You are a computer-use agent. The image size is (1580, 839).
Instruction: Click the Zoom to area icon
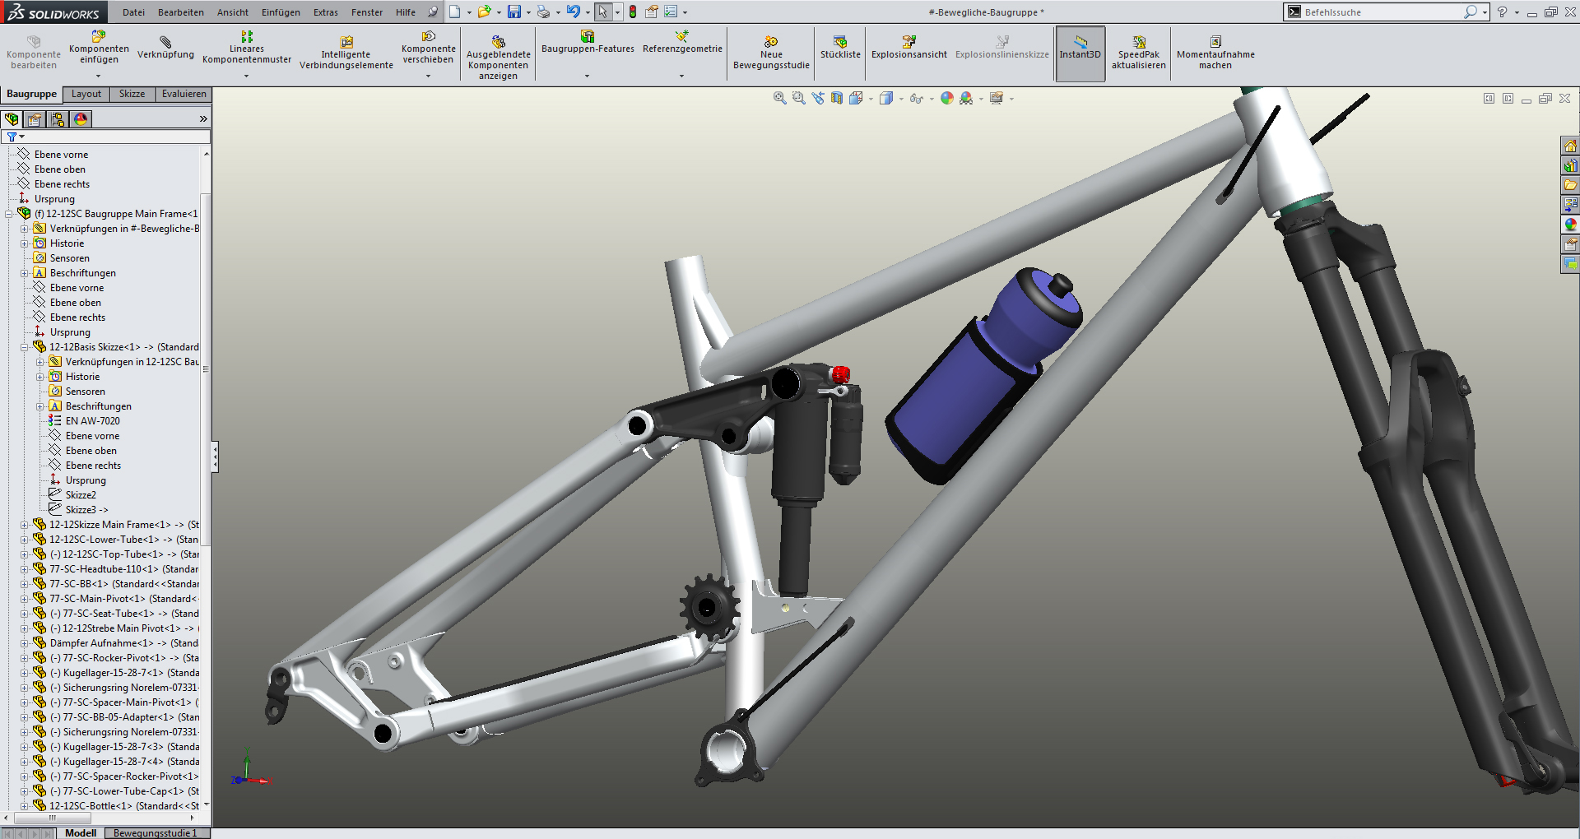pyautogui.click(x=798, y=98)
